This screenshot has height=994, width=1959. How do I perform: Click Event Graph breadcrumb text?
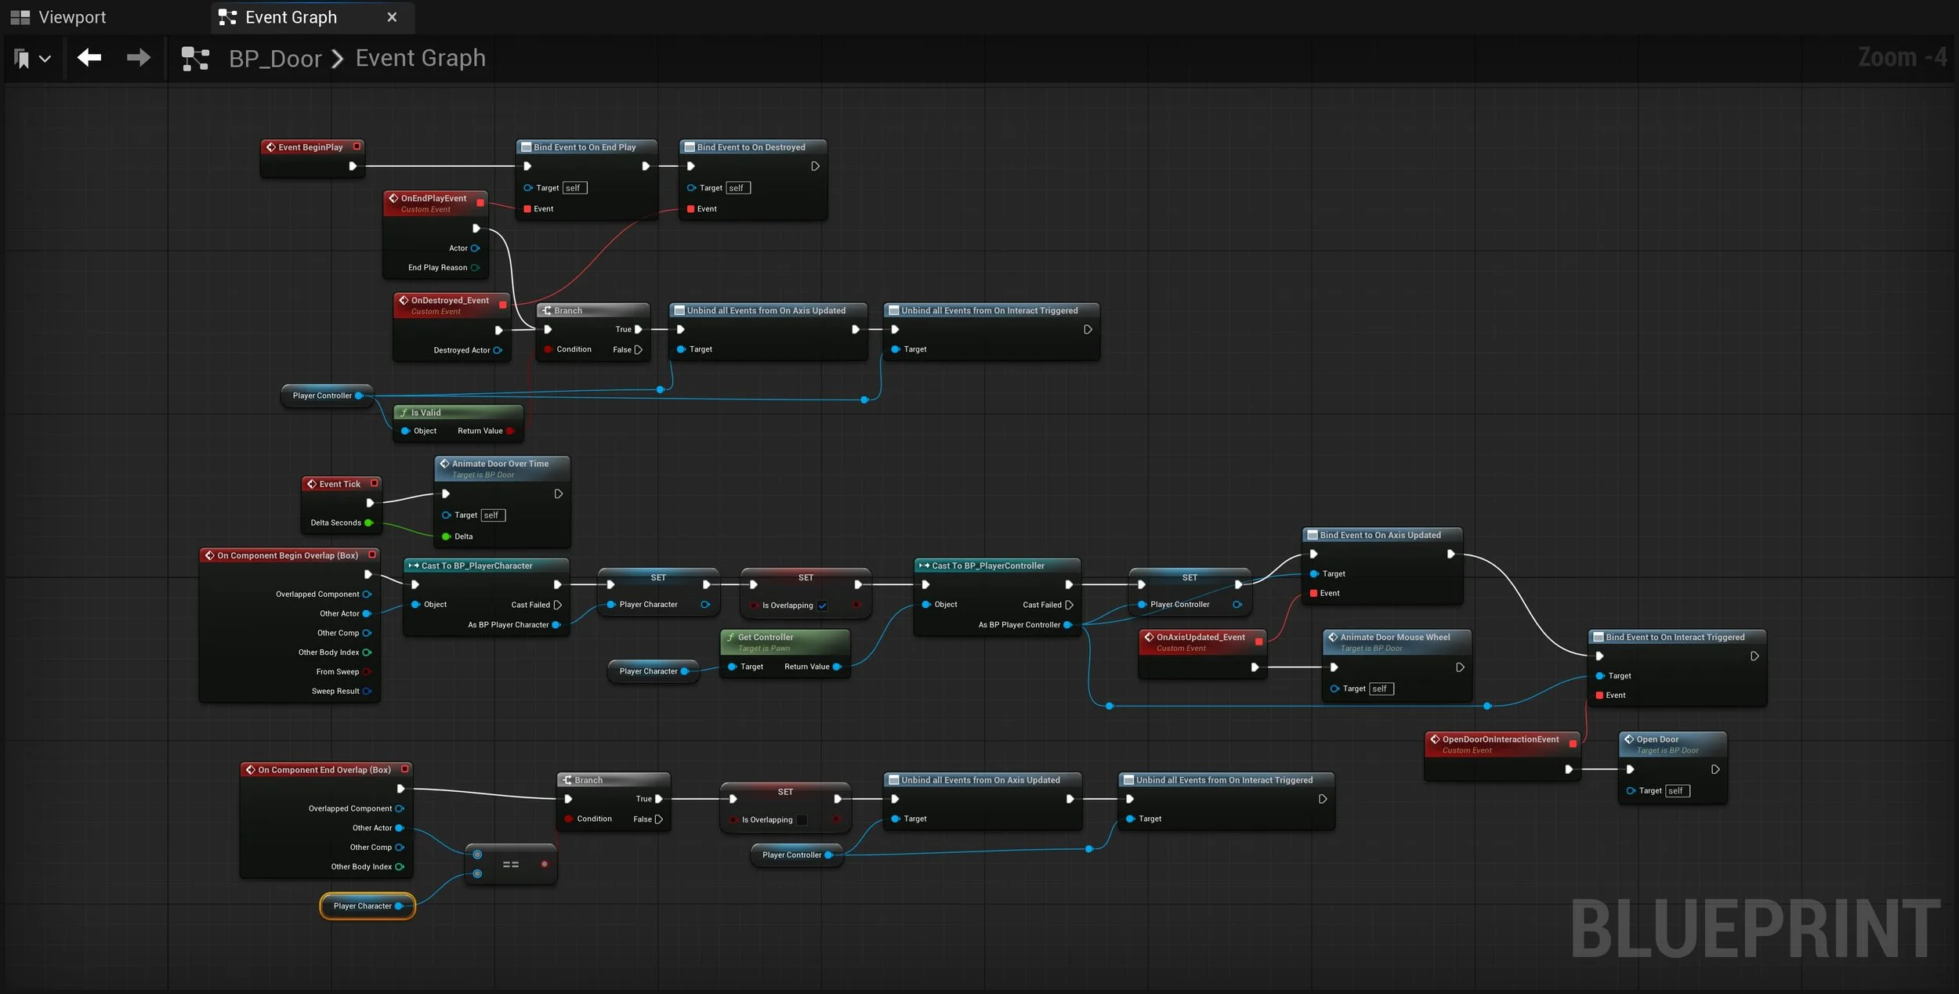pos(420,59)
